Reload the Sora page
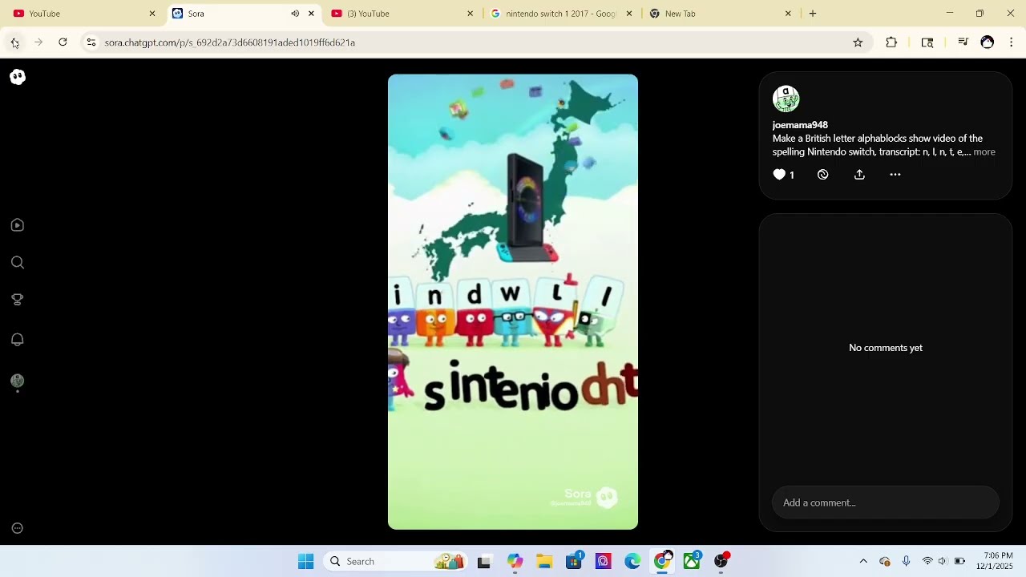This screenshot has height=577, width=1026. coord(63,42)
